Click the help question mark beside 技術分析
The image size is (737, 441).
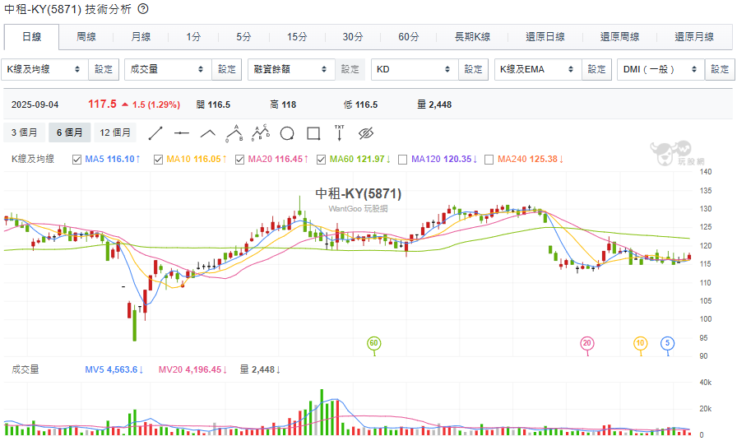tap(142, 9)
